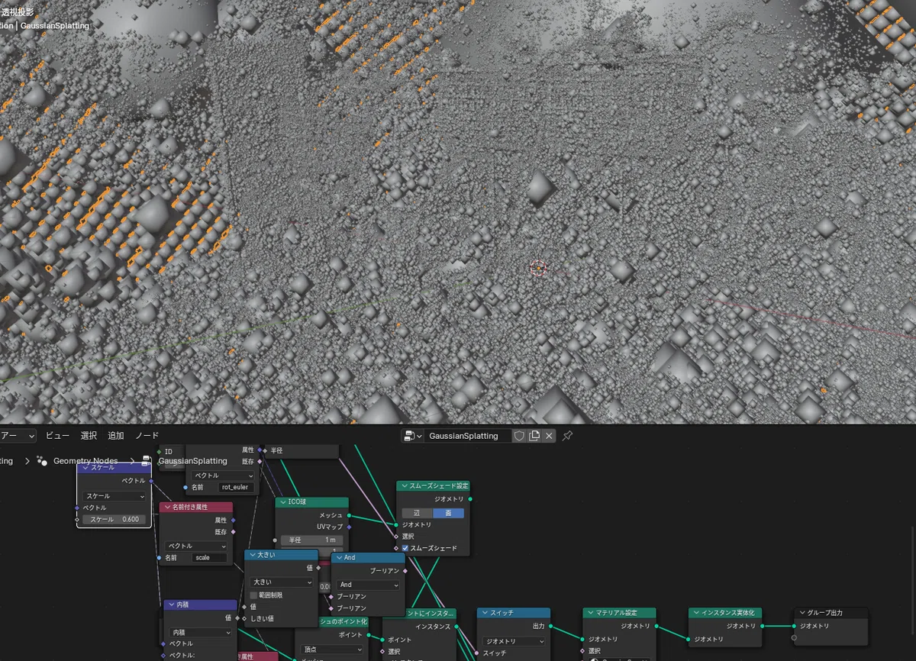The width and height of the screenshot is (916, 661).
Task: Uncheck the スムーズシェード checkbox
Action: 405,548
